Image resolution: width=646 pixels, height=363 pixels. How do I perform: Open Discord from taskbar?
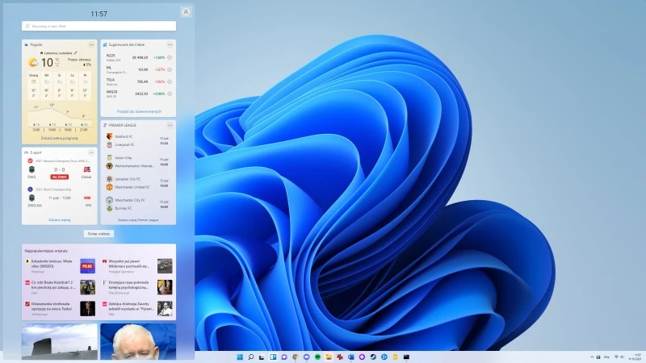[x=306, y=357]
